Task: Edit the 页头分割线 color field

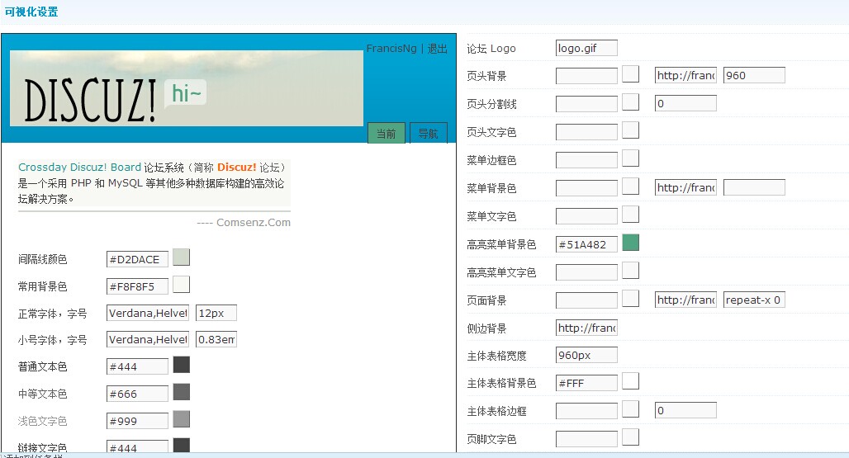Action: coord(586,104)
